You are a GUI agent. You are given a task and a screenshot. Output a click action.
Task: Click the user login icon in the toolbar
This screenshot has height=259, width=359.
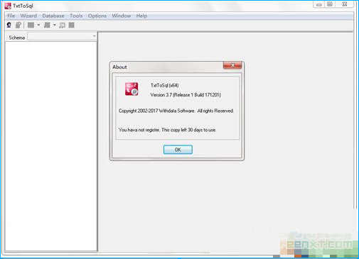9,25
